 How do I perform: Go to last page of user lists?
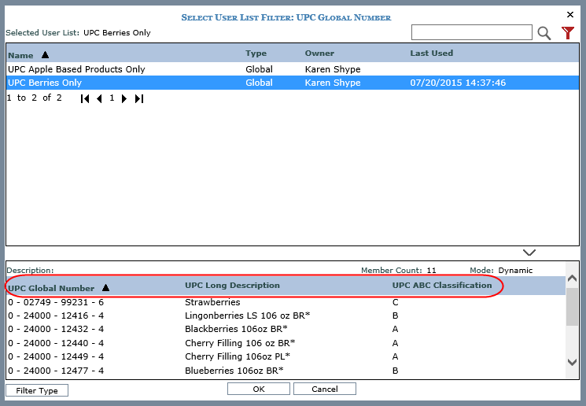point(139,98)
